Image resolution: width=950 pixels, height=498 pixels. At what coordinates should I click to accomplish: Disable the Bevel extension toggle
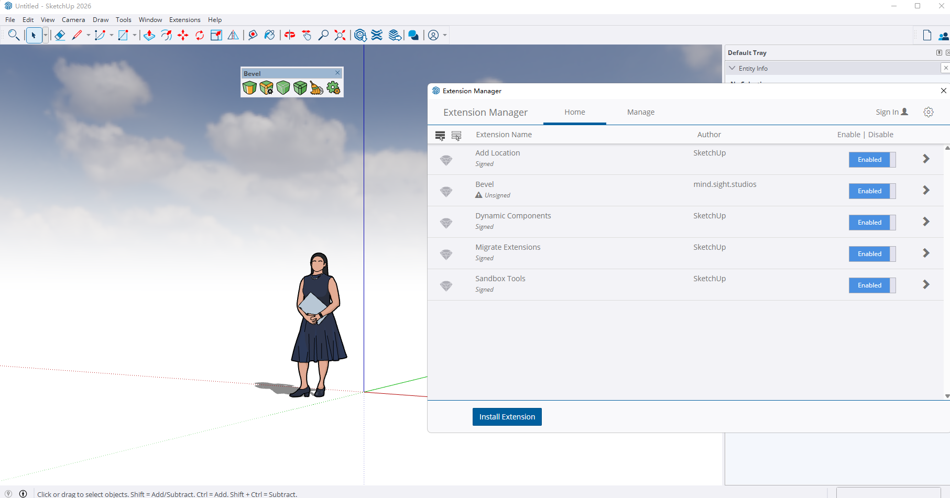tap(871, 191)
